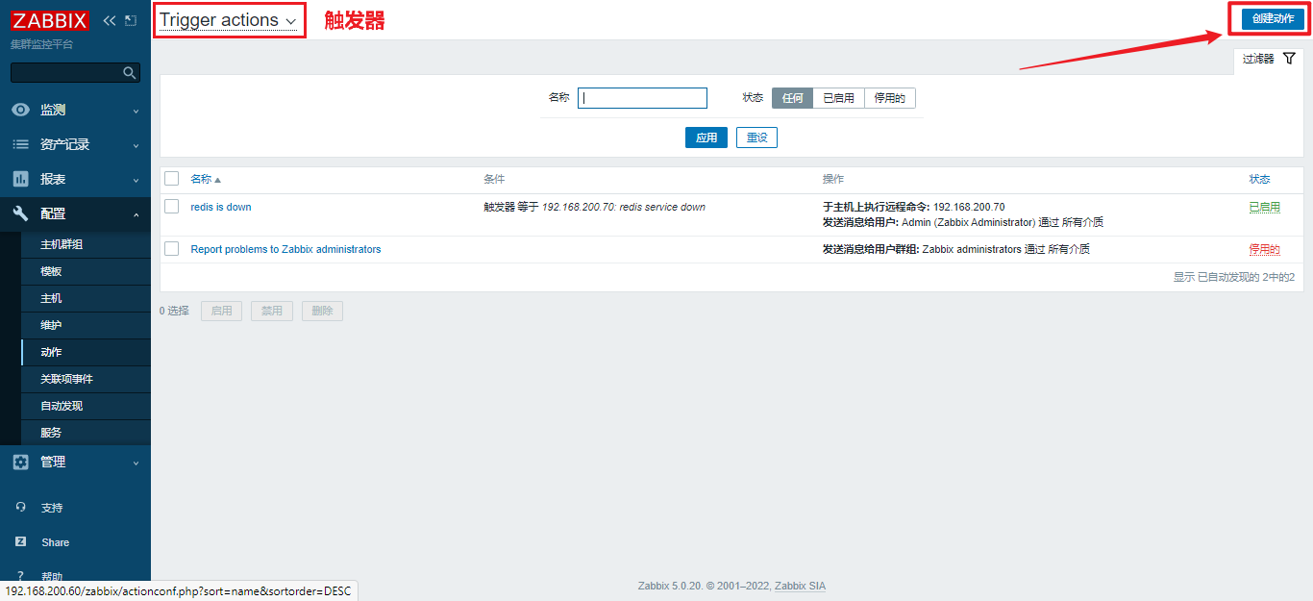Focus the 名称 filter input
1313x601 pixels.
642,98
